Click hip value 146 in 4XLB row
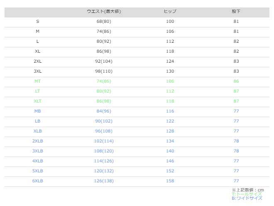 pos(170,161)
